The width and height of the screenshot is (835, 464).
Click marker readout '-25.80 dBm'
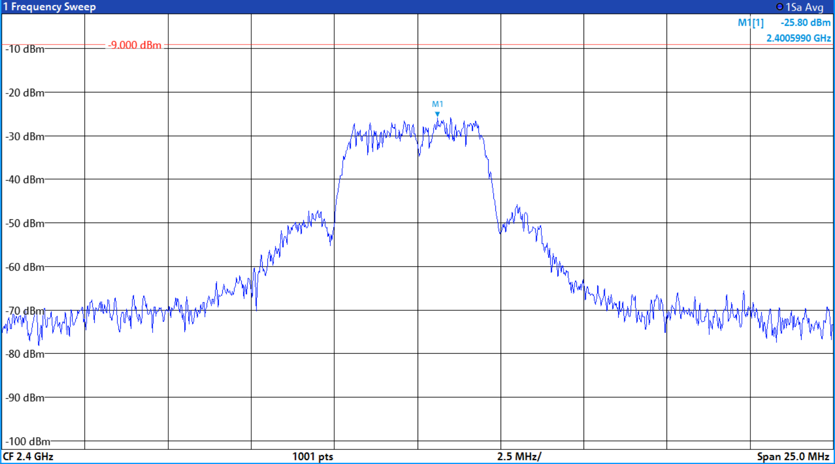click(806, 23)
